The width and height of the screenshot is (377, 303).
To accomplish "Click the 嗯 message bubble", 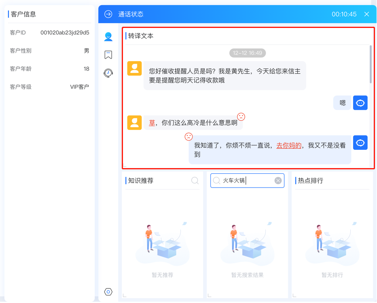I will [342, 103].
